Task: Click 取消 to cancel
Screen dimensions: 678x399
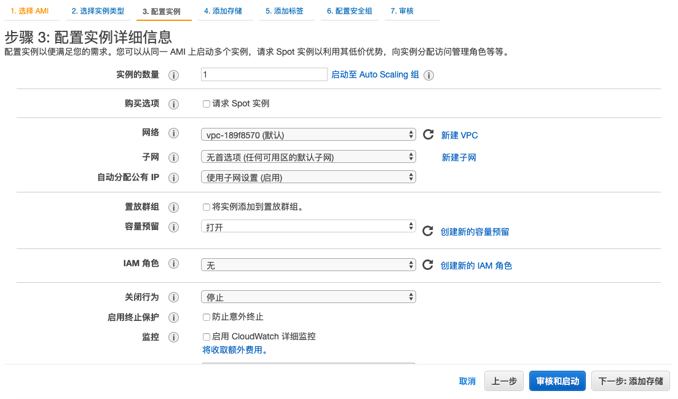Action: [467, 381]
